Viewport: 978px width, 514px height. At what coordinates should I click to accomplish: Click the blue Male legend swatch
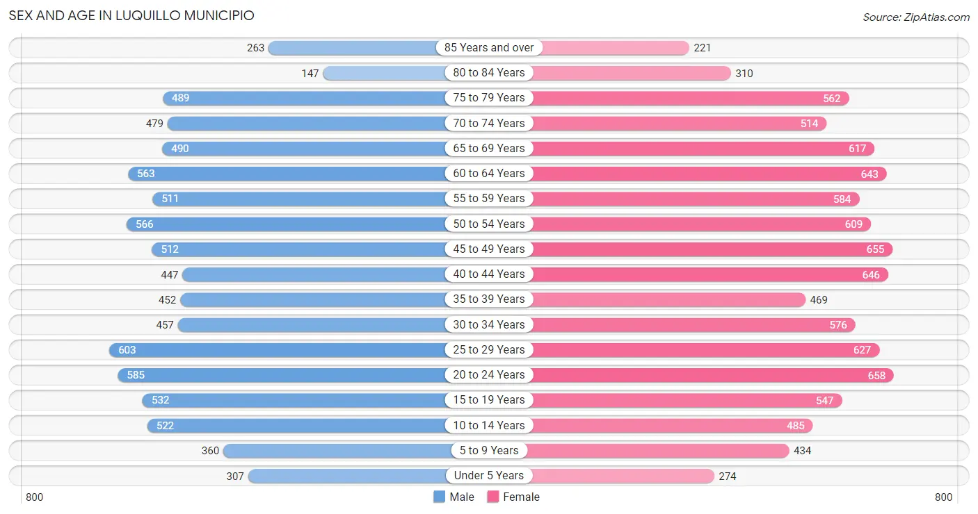(439, 497)
